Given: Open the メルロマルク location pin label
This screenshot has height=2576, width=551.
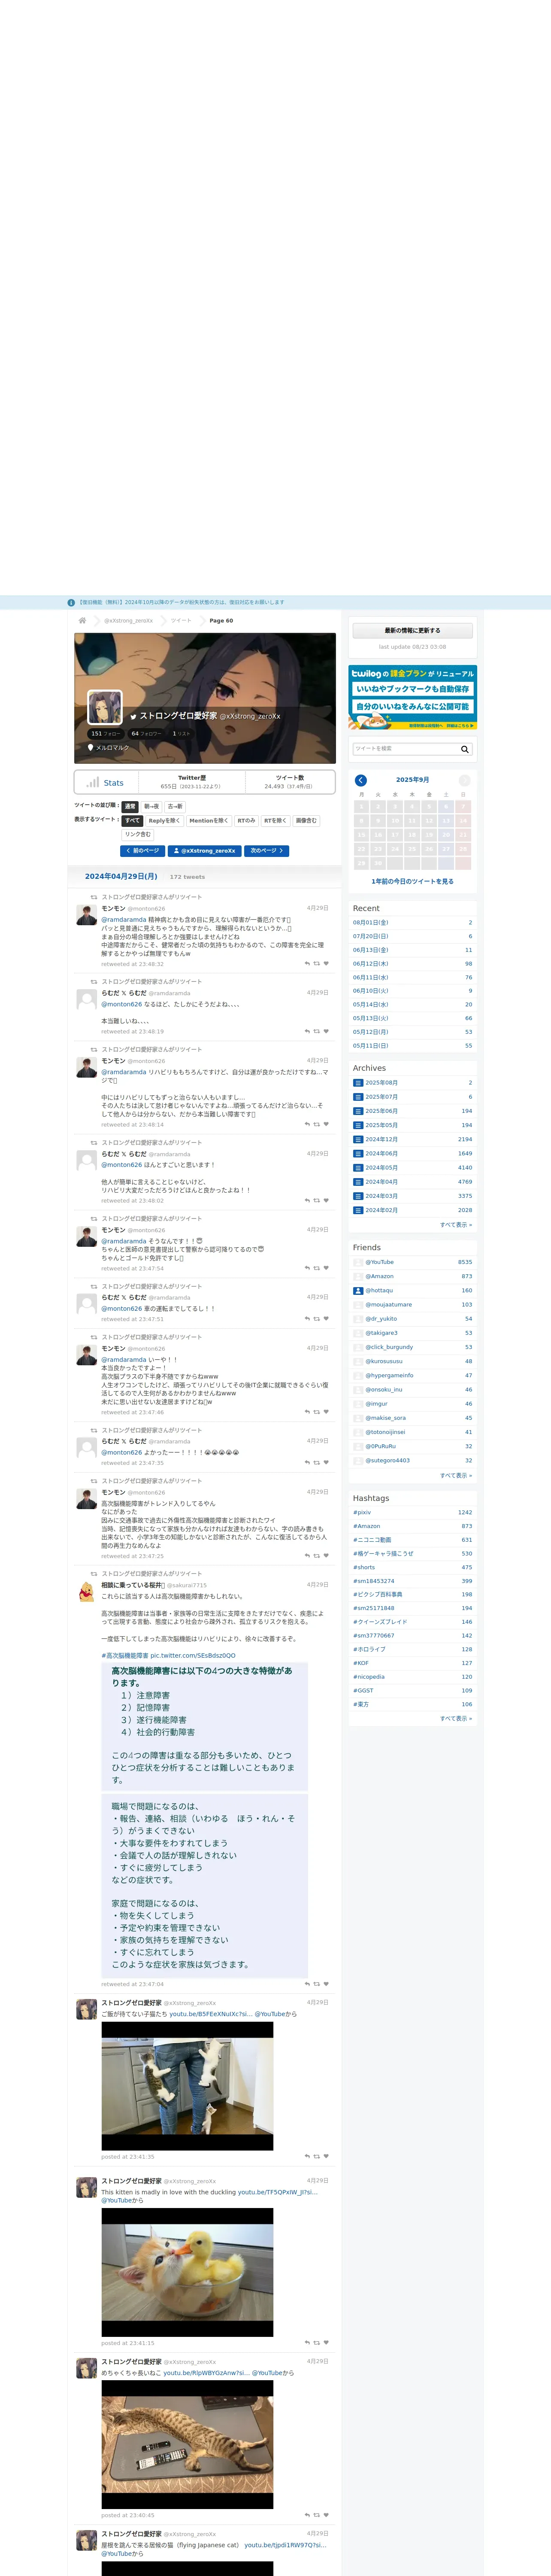Looking at the screenshot, I should pos(108,747).
